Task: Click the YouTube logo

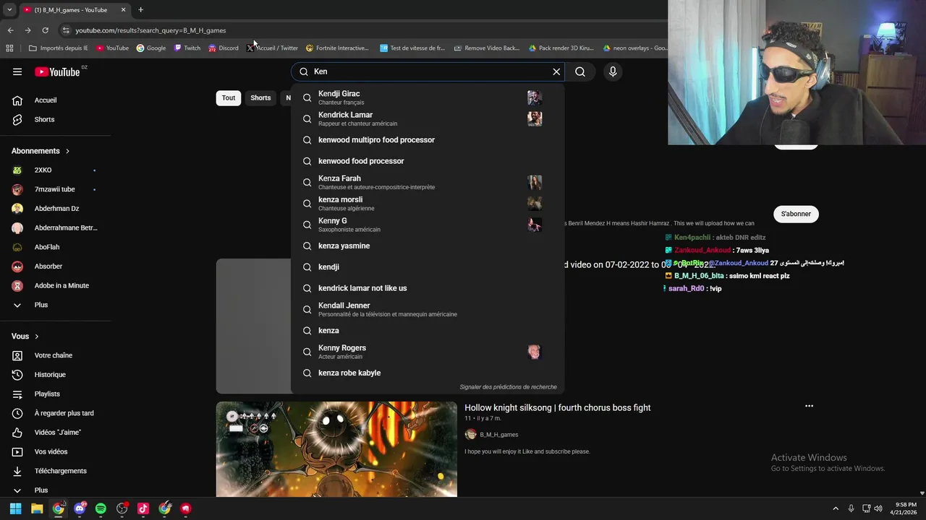Action: (58, 71)
